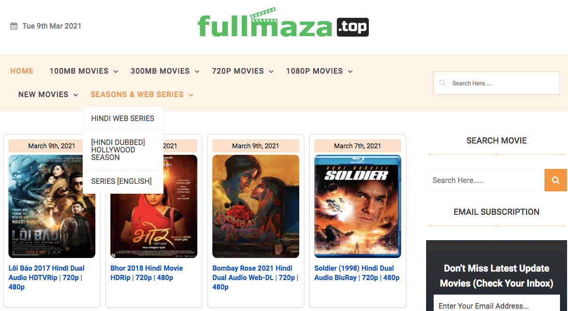Collapse the Seasons & Web Series menu

(x=142, y=95)
